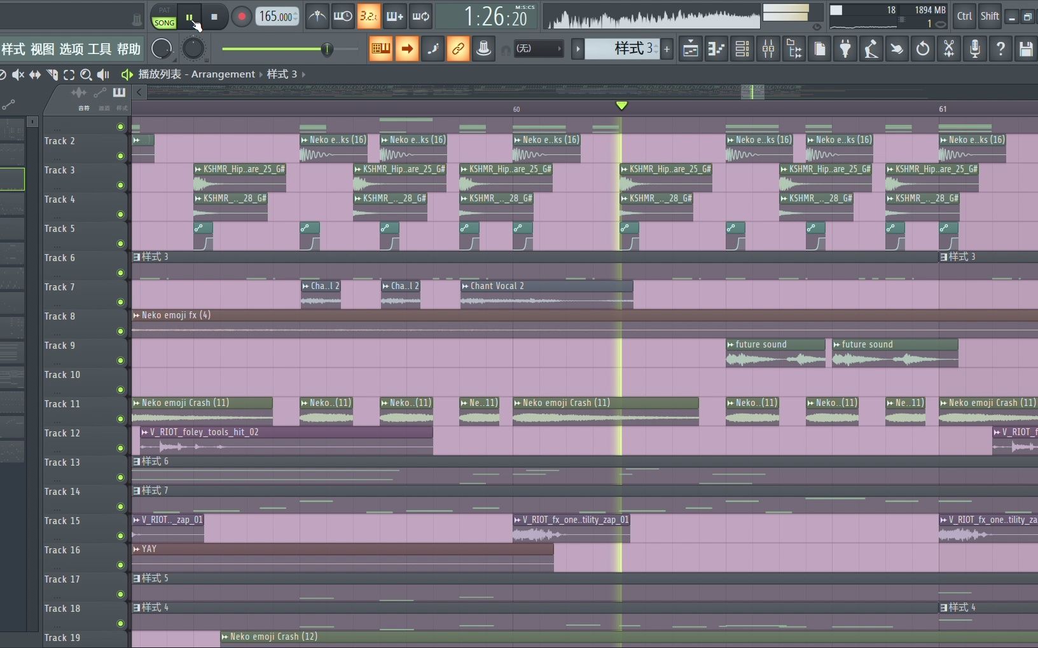Open the 选项 menu
The image size is (1038, 648).
pos(71,49)
